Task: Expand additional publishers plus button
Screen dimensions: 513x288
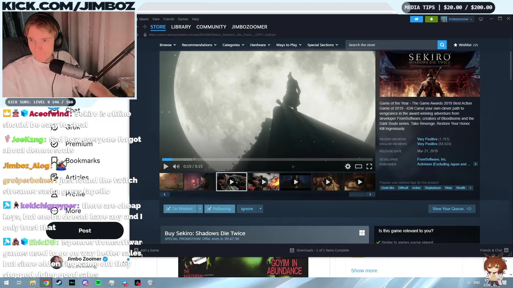Action: click(x=475, y=164)
